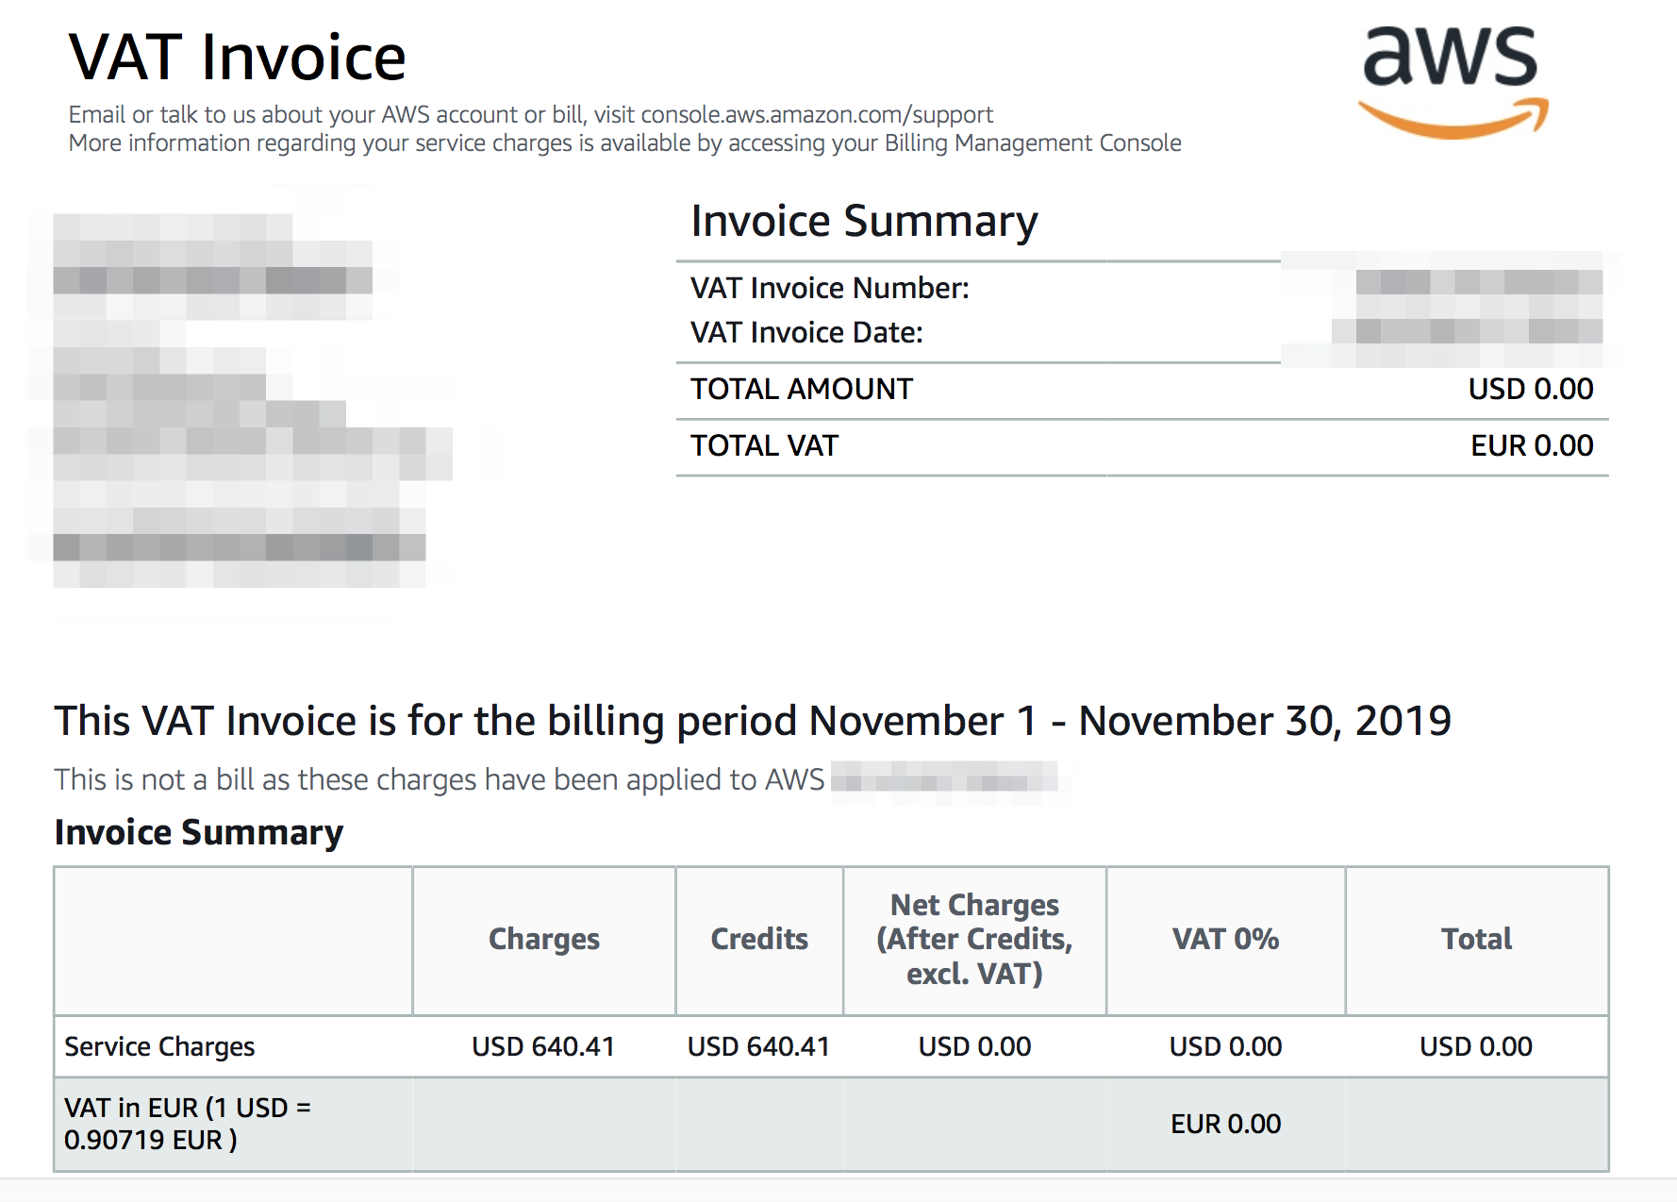Click the EUR 0.00 total VAT value
Screen dimensions: 1677x1202
pos(1531,445)
